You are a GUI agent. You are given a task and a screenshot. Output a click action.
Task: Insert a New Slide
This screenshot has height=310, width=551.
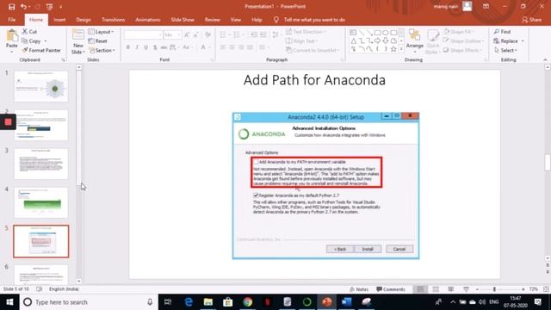point(78,42)
